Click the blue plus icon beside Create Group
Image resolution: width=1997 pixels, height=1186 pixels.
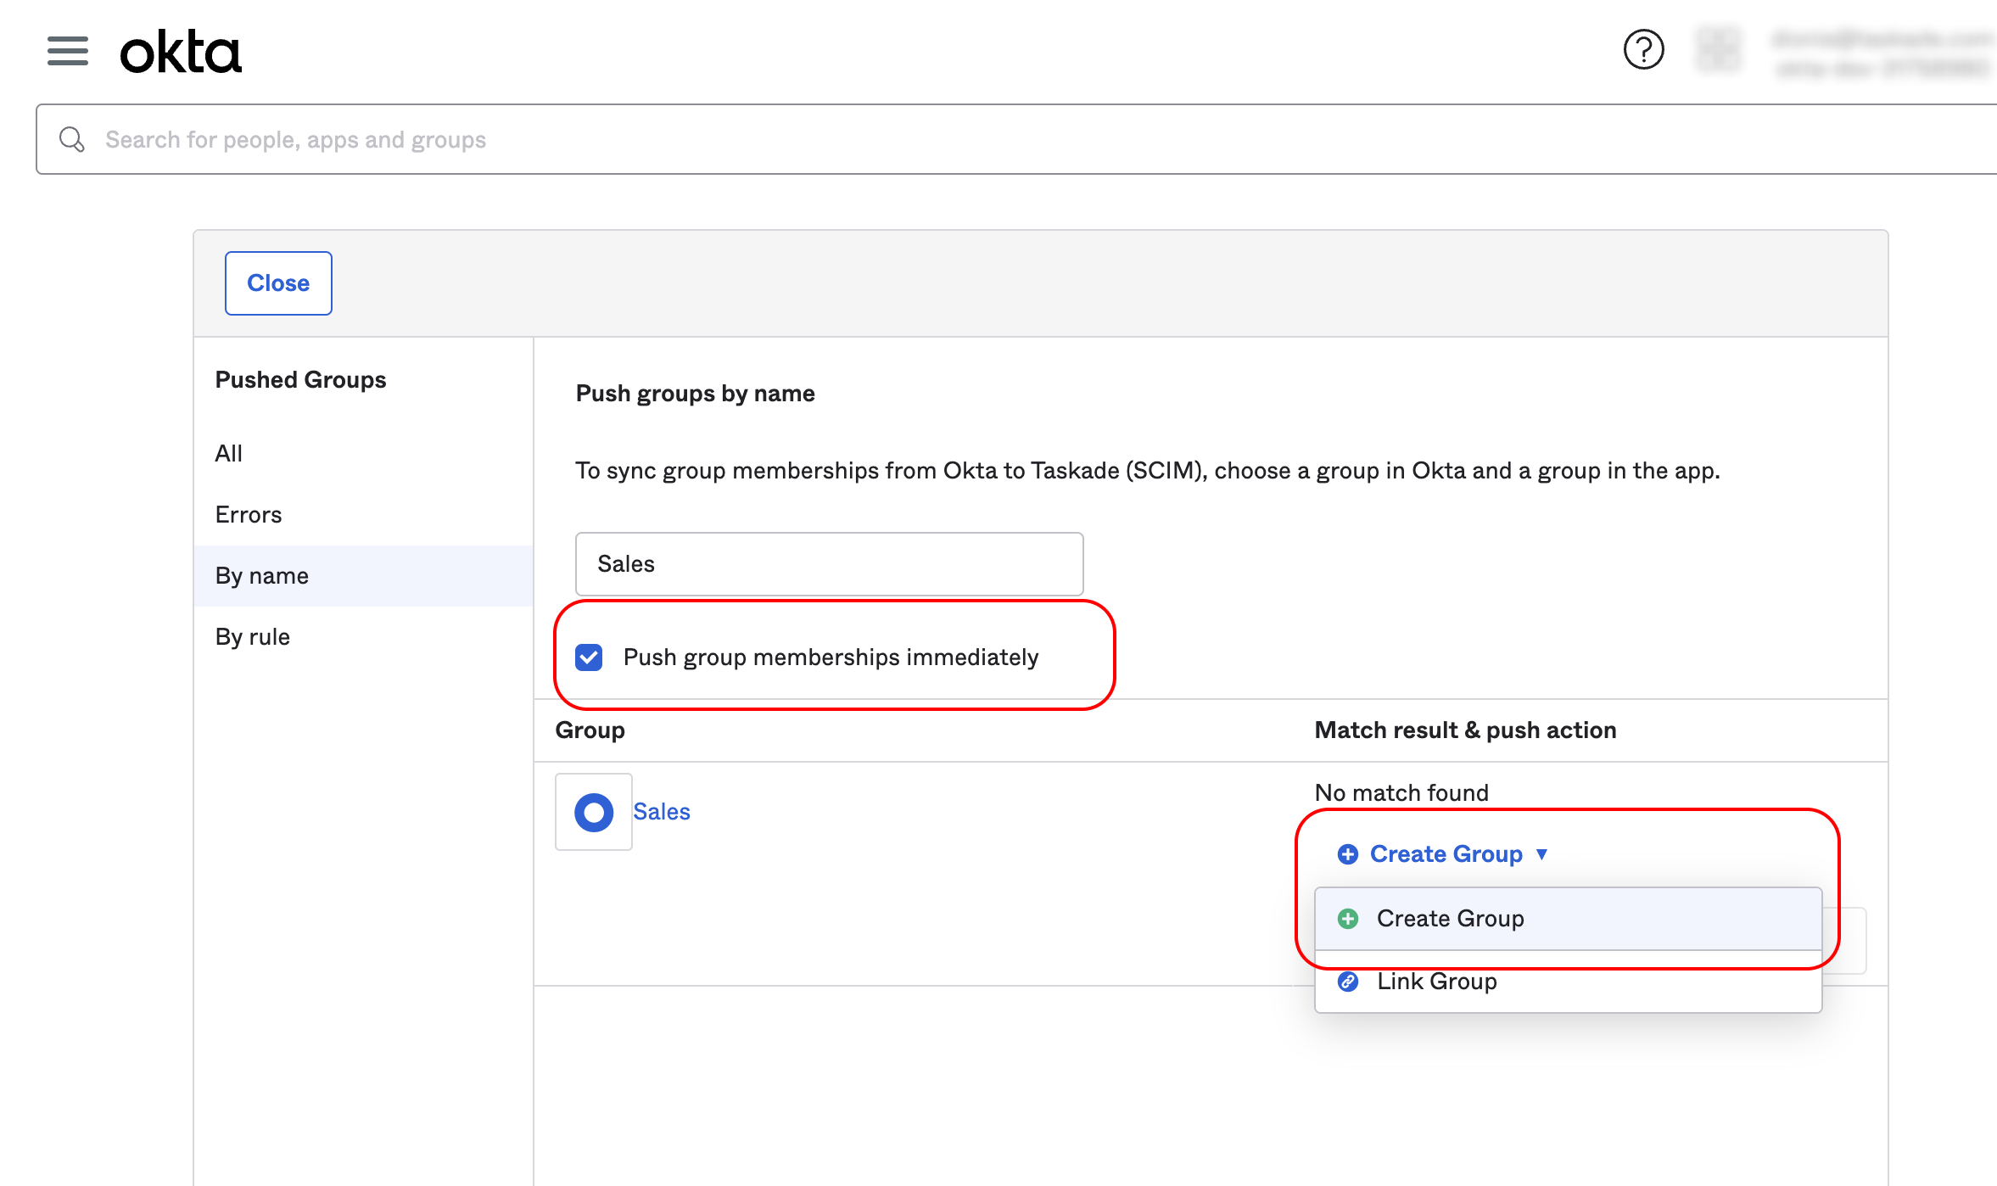tap(1347, 854)
